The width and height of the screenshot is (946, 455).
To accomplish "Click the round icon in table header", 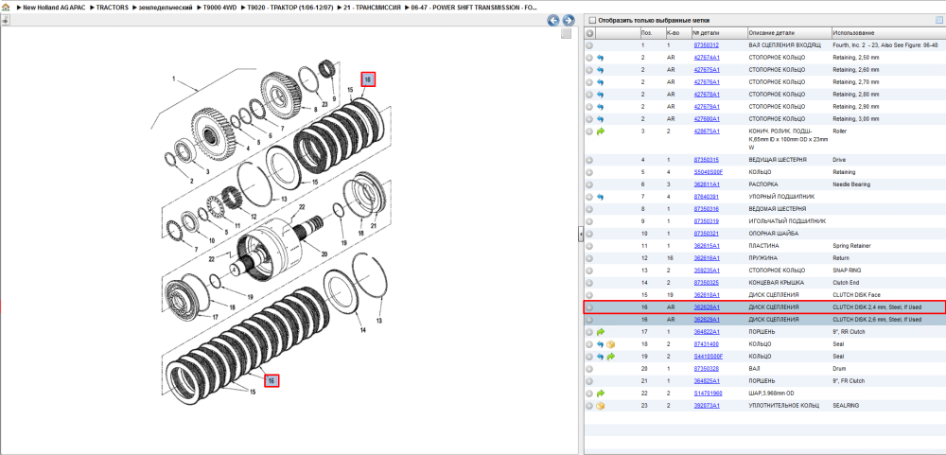I will [x=589, y=33].
